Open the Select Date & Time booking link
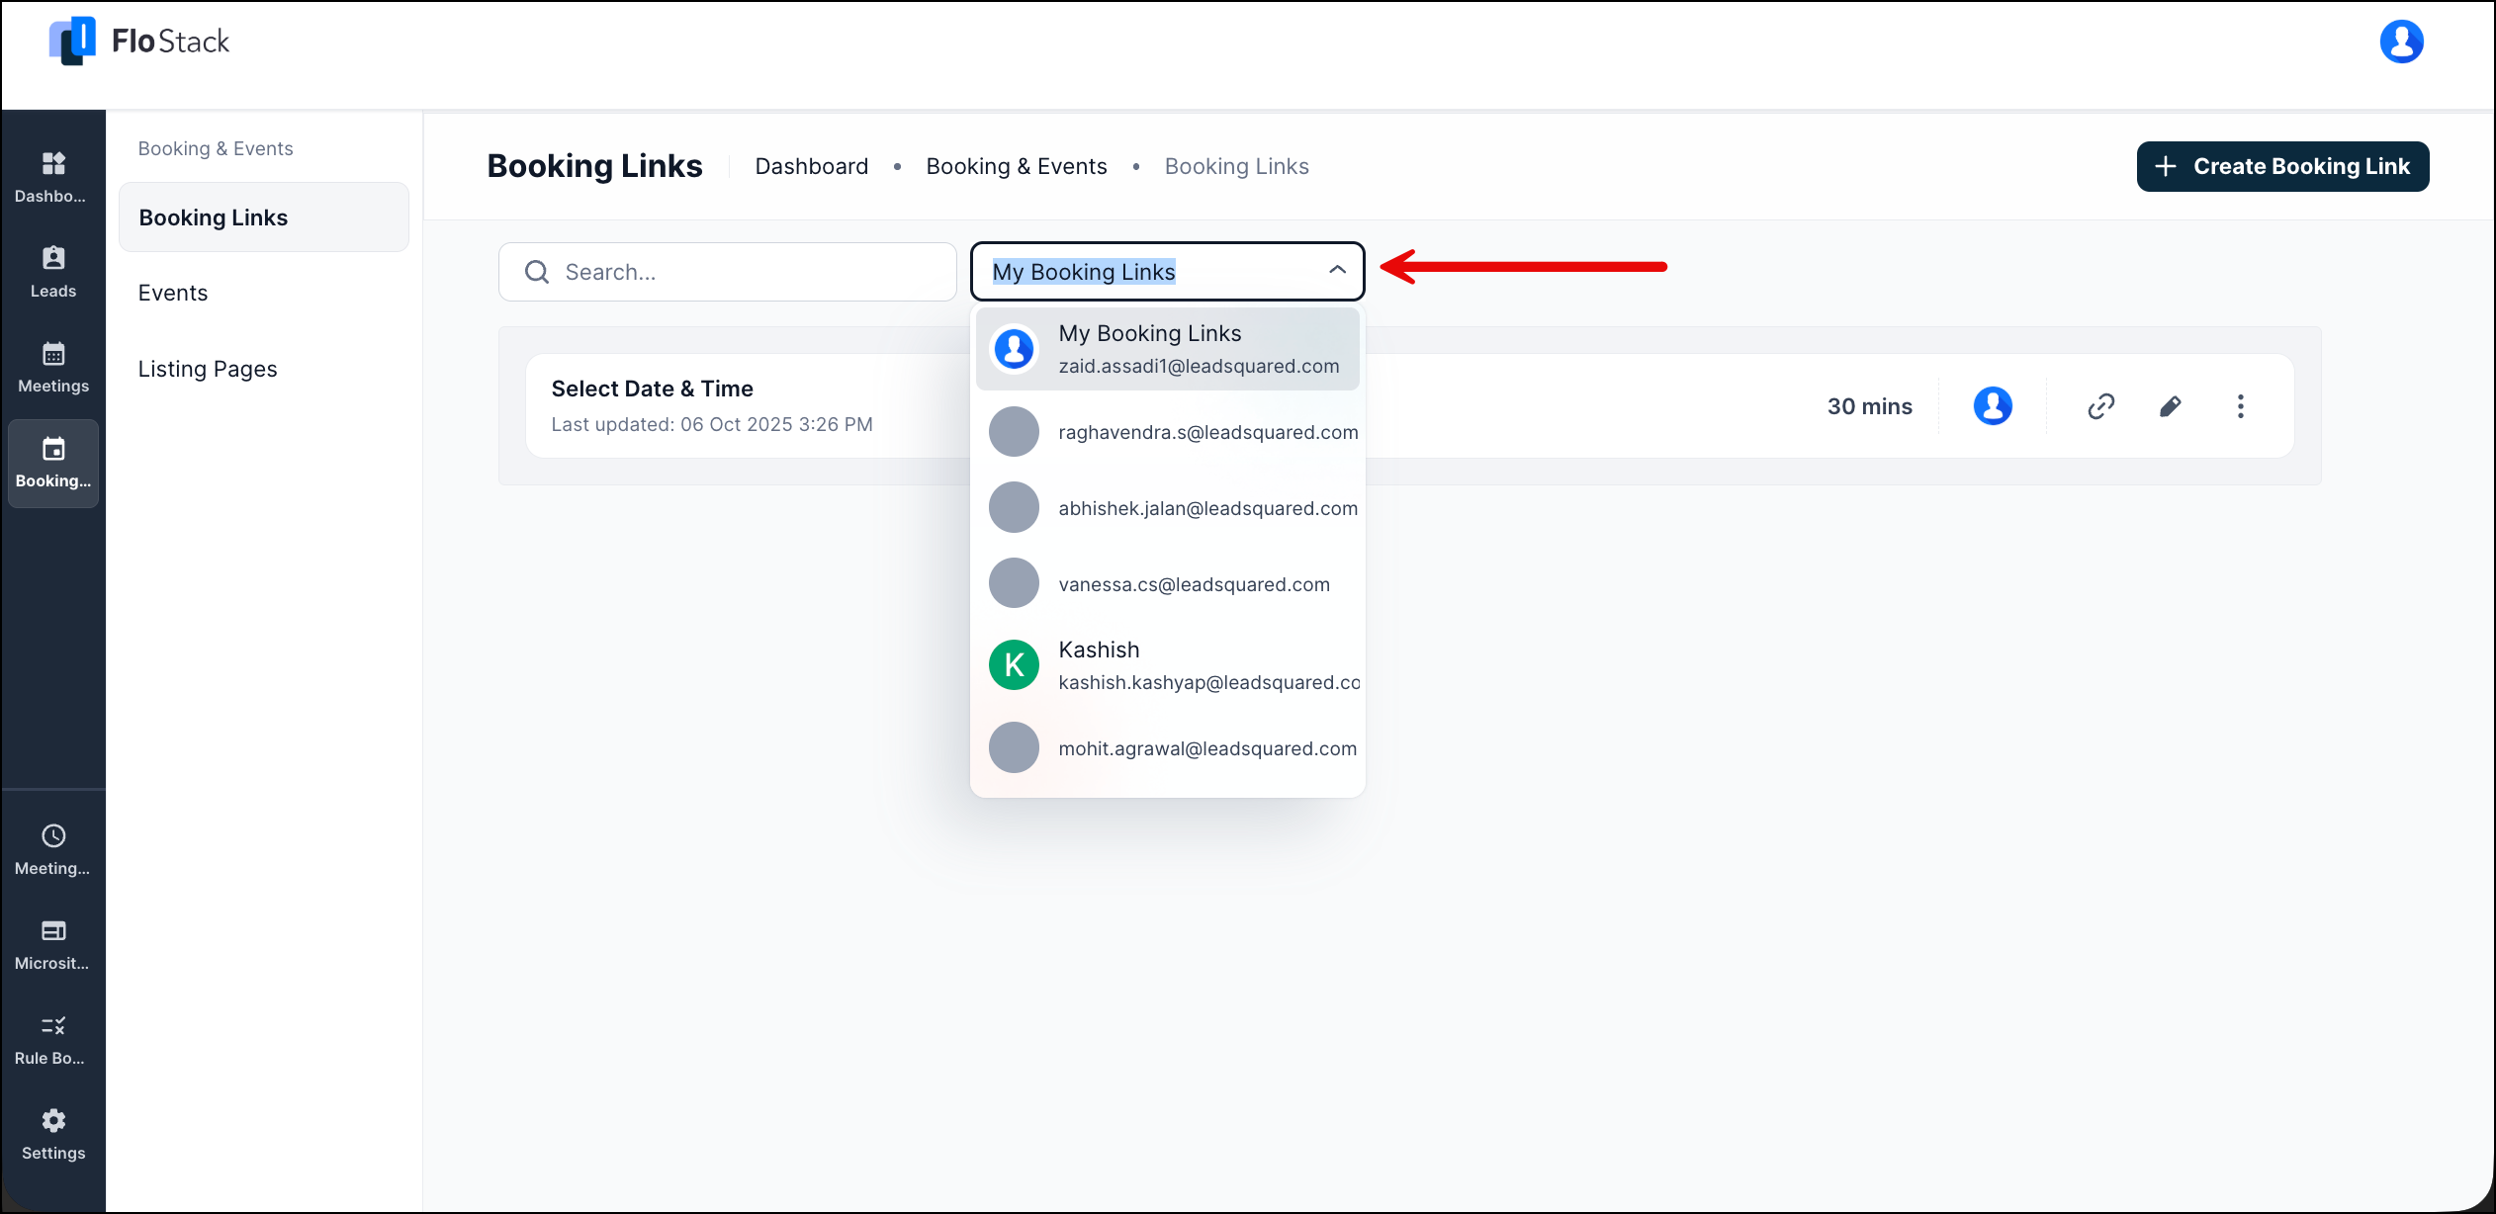Viewport: 2496px width, 1214px height. [x=653, y=389]
